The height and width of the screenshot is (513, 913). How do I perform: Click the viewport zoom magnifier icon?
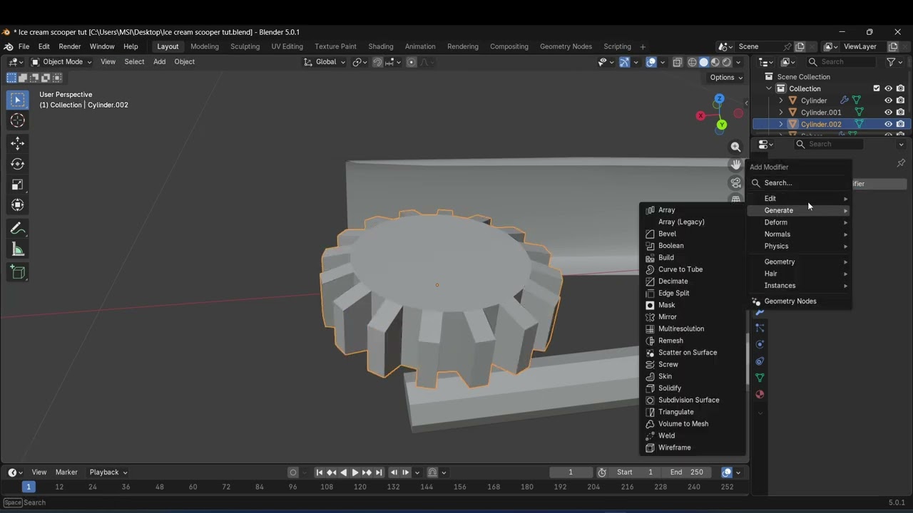[x=735, y=147]
